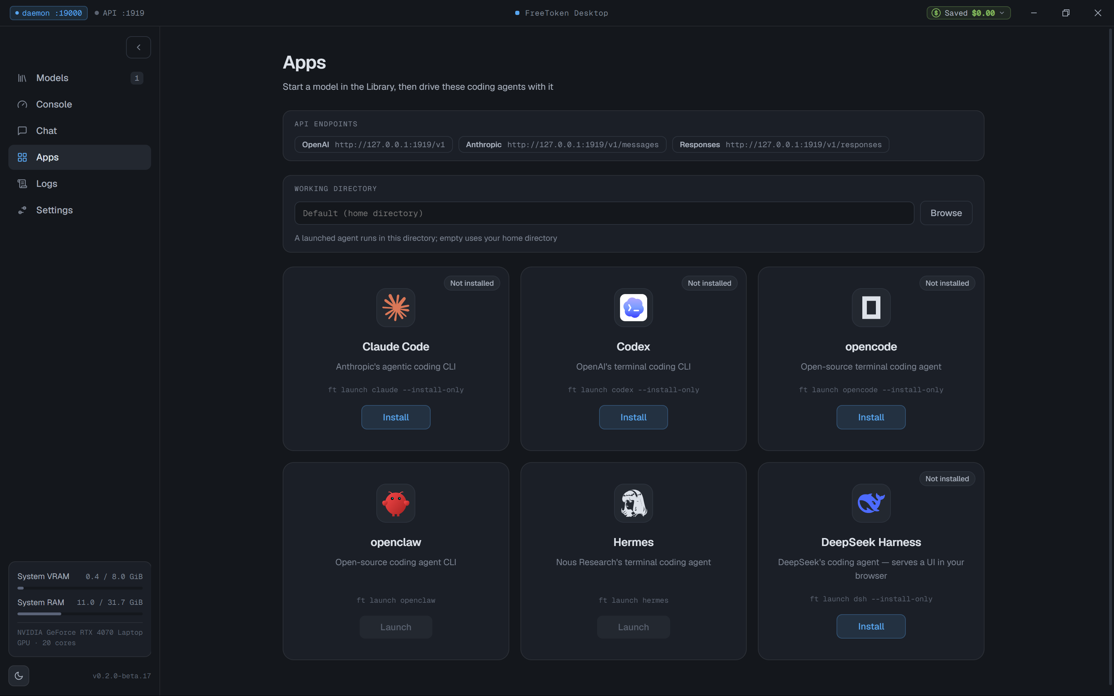The width and height of the screenshot is (1114, 696).
Task: Install Claude Code
Action: click(x=395, y=417)
